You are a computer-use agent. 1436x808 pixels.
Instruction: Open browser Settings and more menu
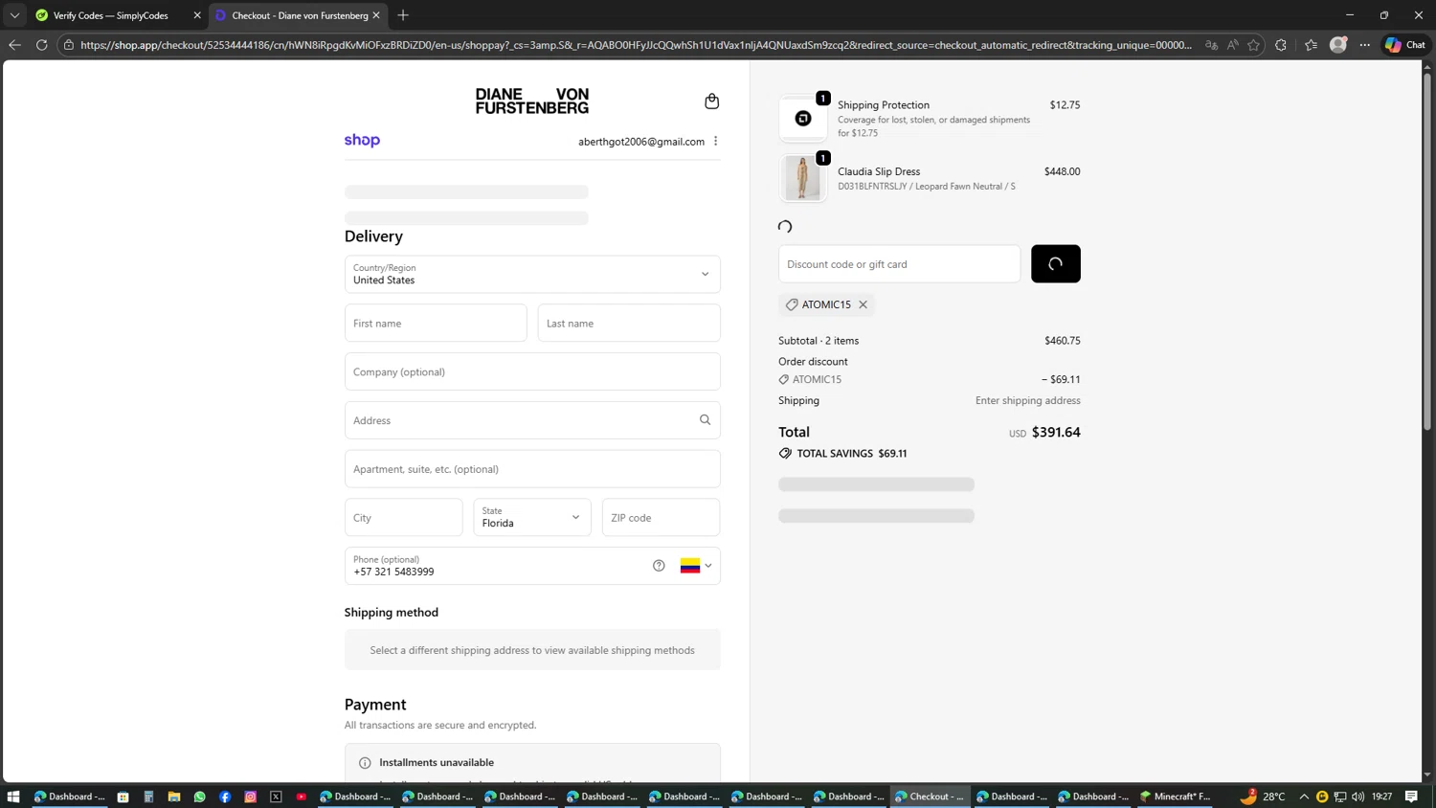[x=1365, y=45]
